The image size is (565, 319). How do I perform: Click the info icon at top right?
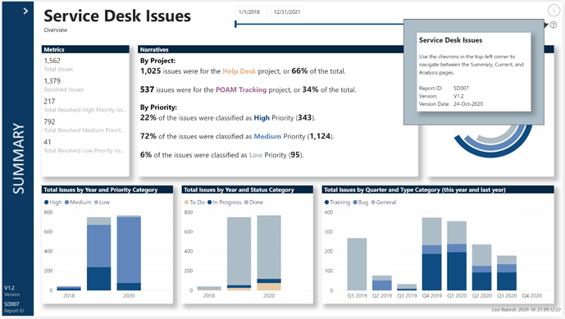pyautogui.click(x=554, y=11)
